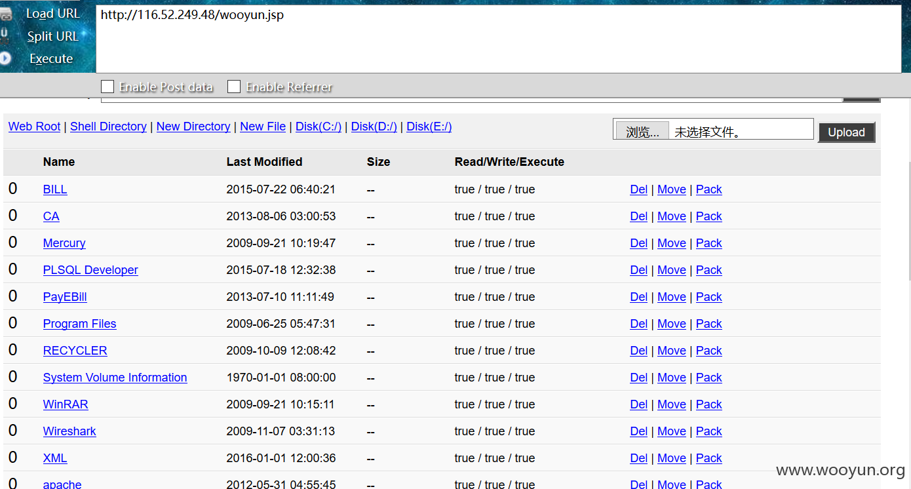Open the Program Files folder

tap(80, 324)
